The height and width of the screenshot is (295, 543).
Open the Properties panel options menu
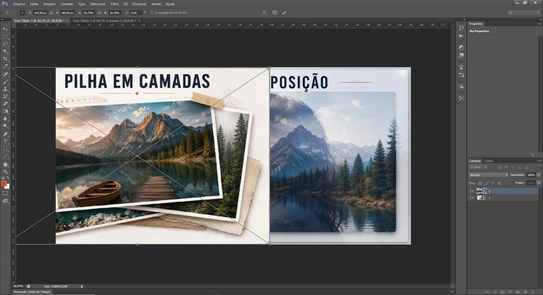pos(539,24)
